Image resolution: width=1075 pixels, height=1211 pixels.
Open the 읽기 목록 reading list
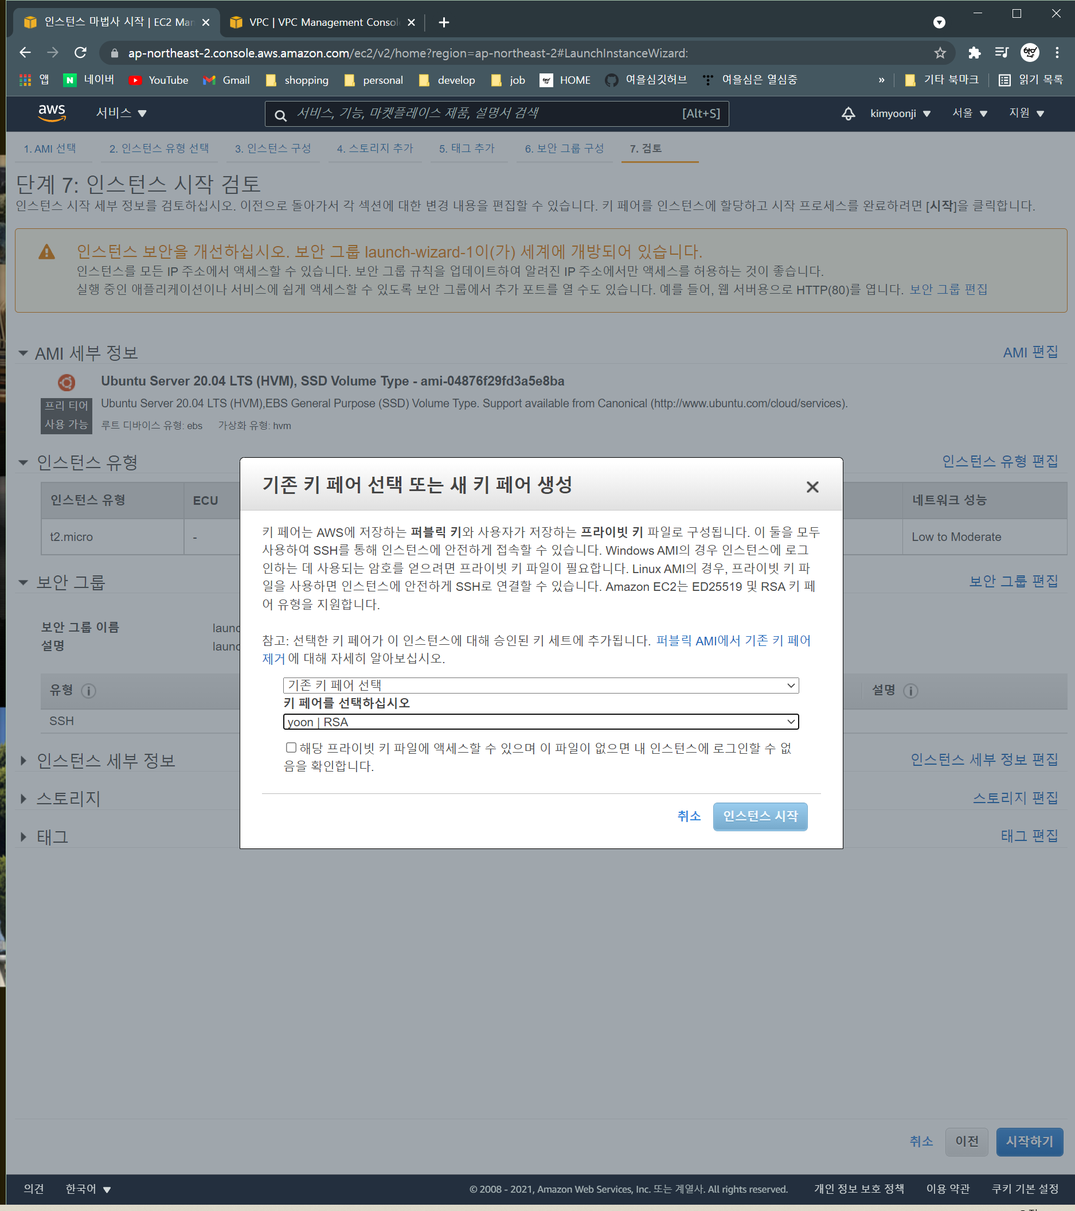coord(1031,80)
